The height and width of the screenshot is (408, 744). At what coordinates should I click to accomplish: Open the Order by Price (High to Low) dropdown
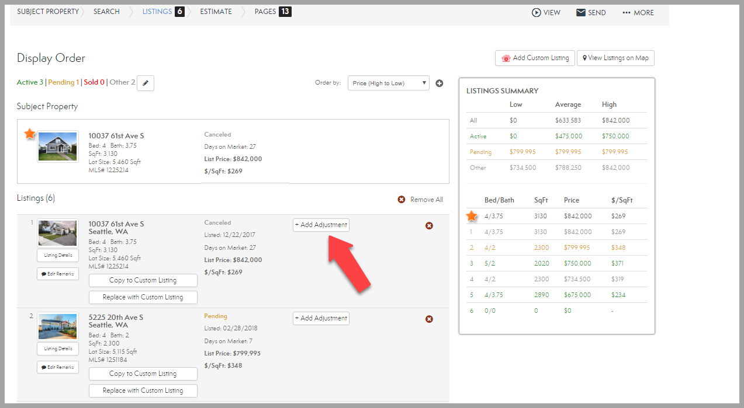pos(389,83)
